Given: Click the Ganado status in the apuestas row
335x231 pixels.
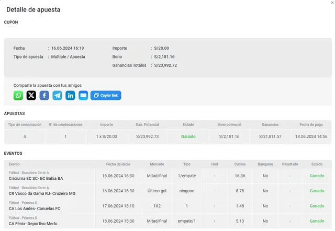Looking at the screenshot, I should point(188,136).
